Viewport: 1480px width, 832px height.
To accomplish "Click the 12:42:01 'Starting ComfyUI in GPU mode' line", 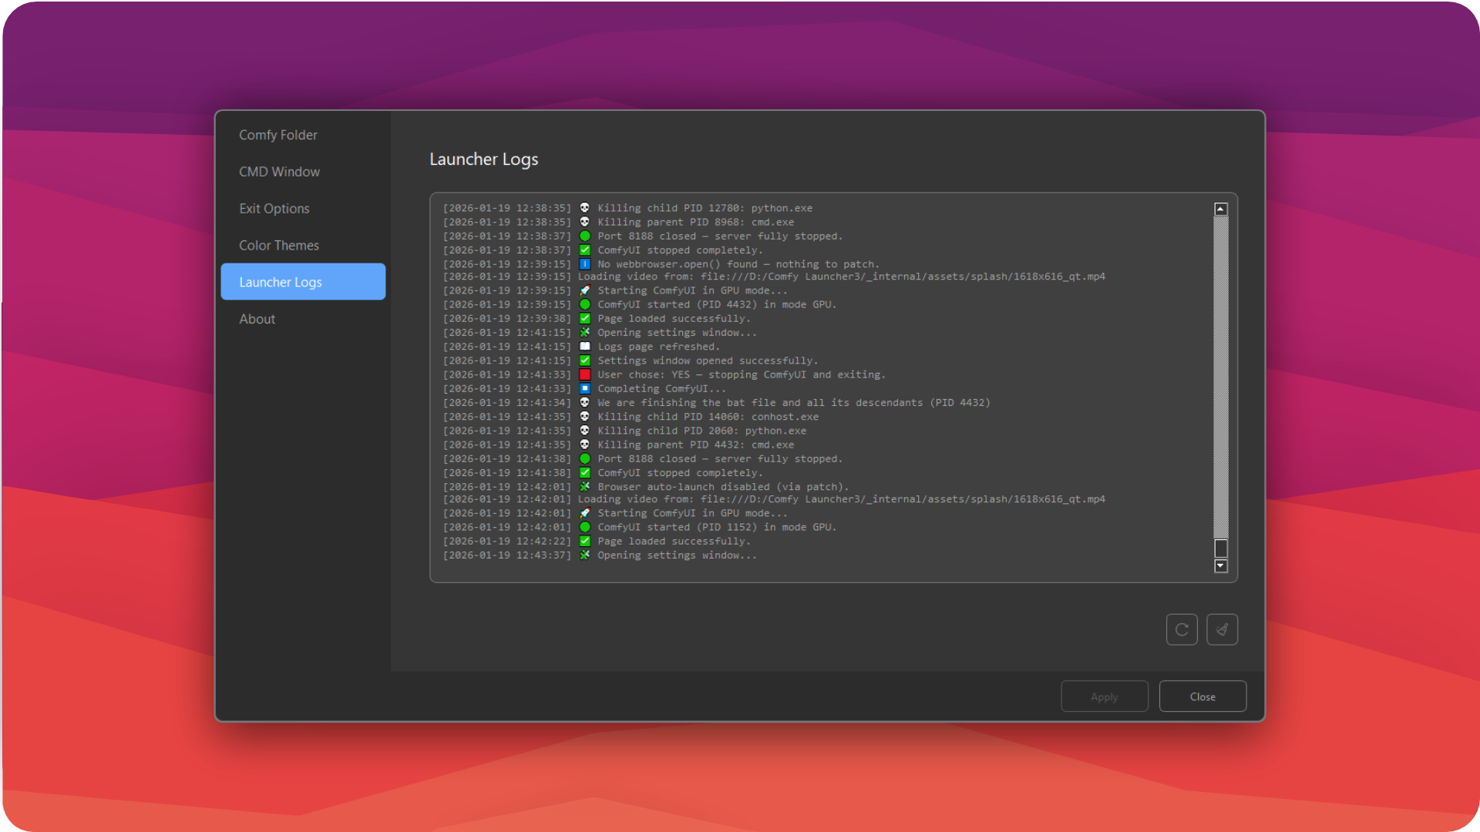I will coord(615,513).
